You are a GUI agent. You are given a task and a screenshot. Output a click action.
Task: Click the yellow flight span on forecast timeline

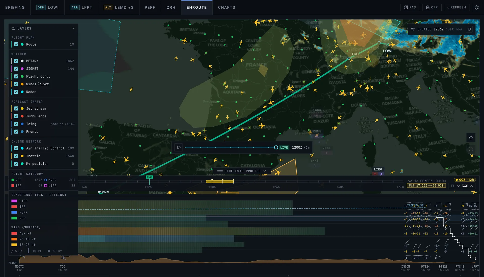click(x=220, y=181)
